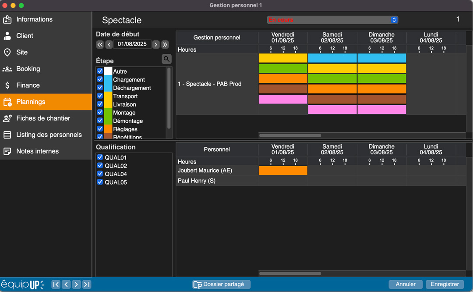
Task: Open the Finance section in sidebar
Action: click(28, 85)
